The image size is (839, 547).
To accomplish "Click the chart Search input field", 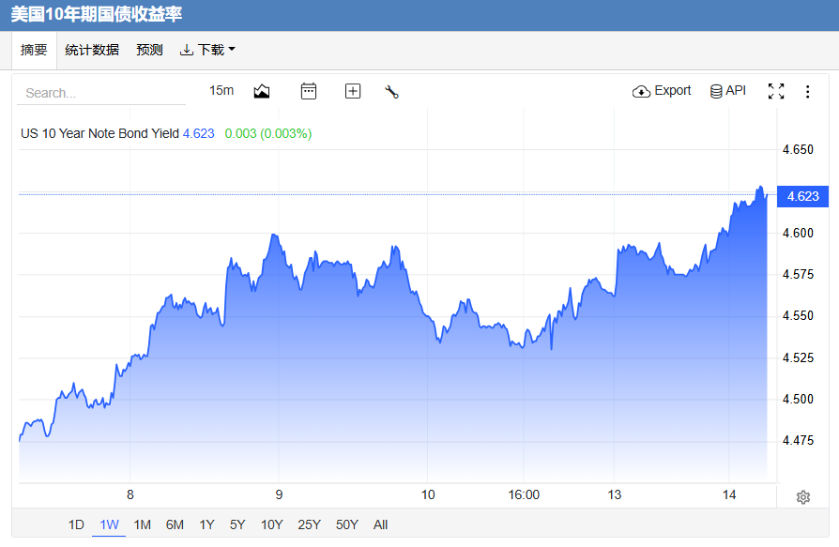I will 101,93.
